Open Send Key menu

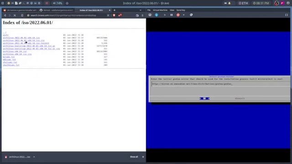181,10
